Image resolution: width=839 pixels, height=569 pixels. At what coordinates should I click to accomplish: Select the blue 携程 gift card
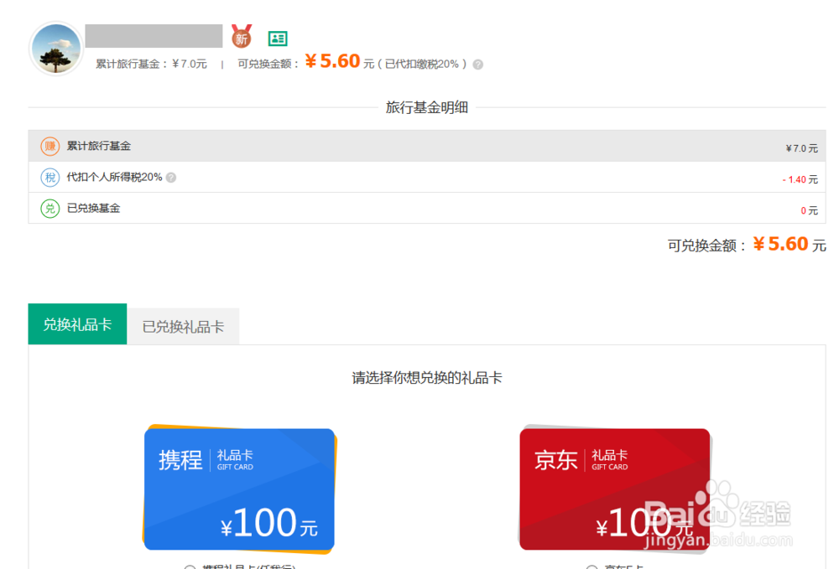click(x=239, y=489)
